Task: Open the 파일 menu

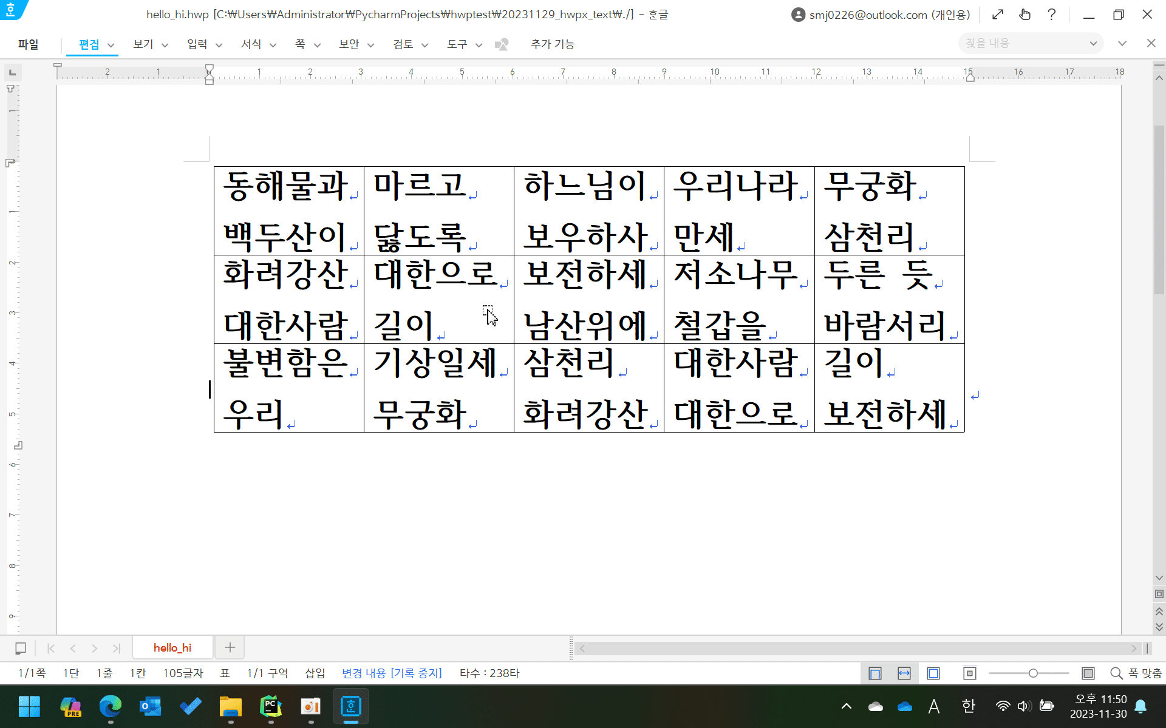Action: [28, 44]
